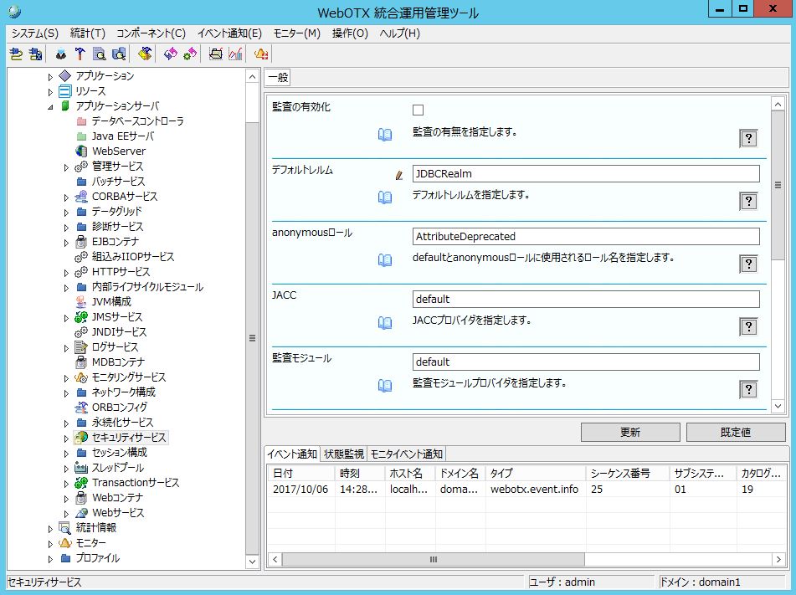Click the 既定値 button

pyautogui.click(x=736, y=433)
